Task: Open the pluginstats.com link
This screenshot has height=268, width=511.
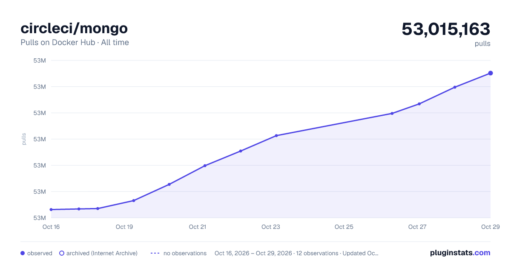Action: click(460, 253)
